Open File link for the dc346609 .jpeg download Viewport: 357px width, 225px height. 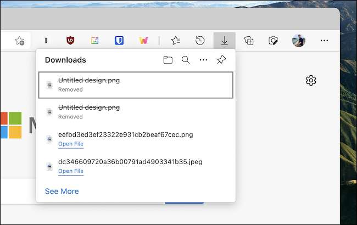(71, 171)
